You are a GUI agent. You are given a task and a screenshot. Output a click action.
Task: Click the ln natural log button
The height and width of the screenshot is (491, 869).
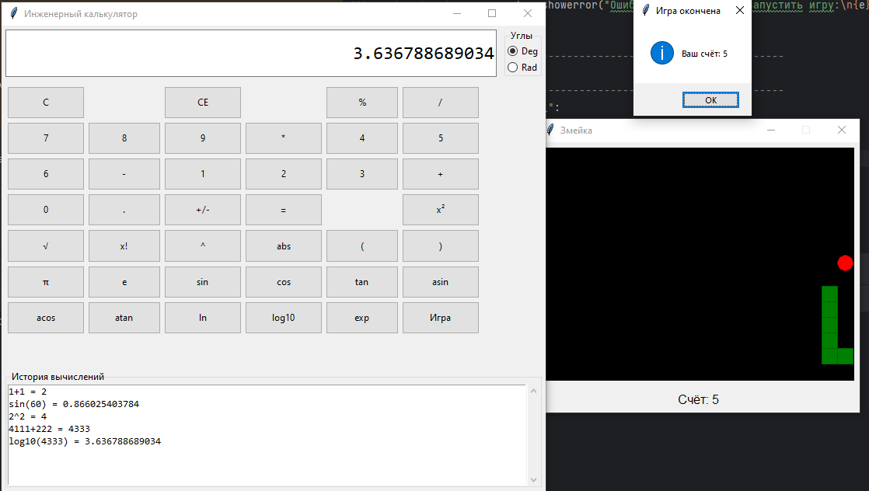tap(203, 318)
